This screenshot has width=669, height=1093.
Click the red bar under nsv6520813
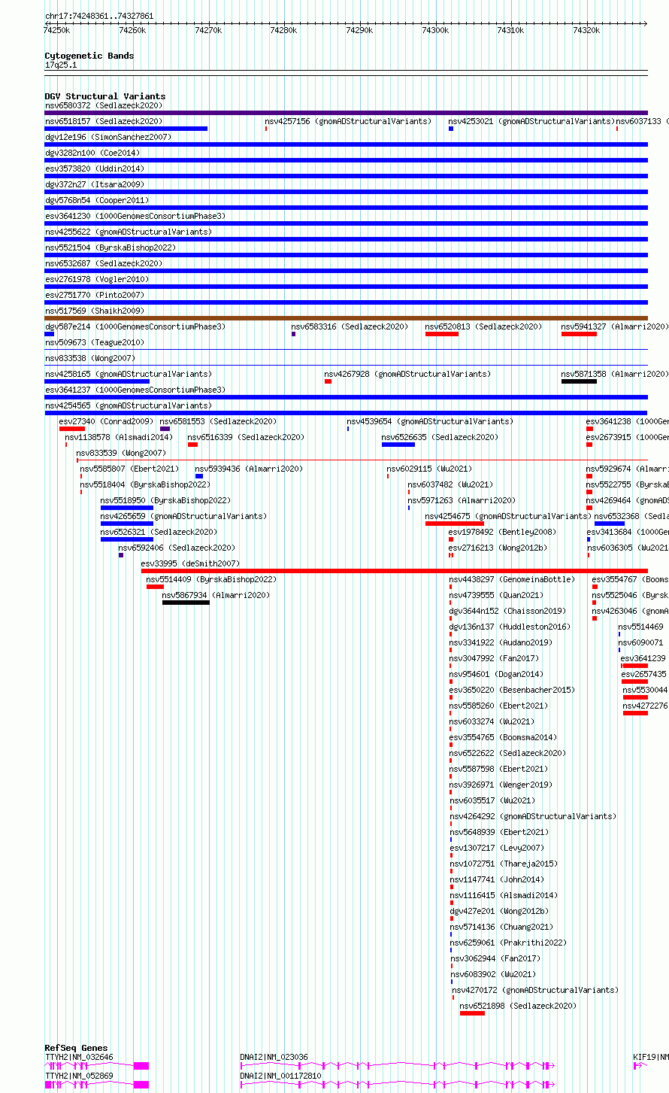(x=442, y=334)
